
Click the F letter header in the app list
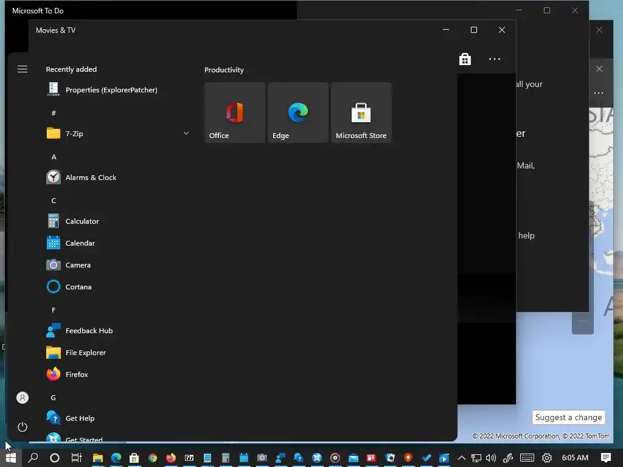(54, 310)
